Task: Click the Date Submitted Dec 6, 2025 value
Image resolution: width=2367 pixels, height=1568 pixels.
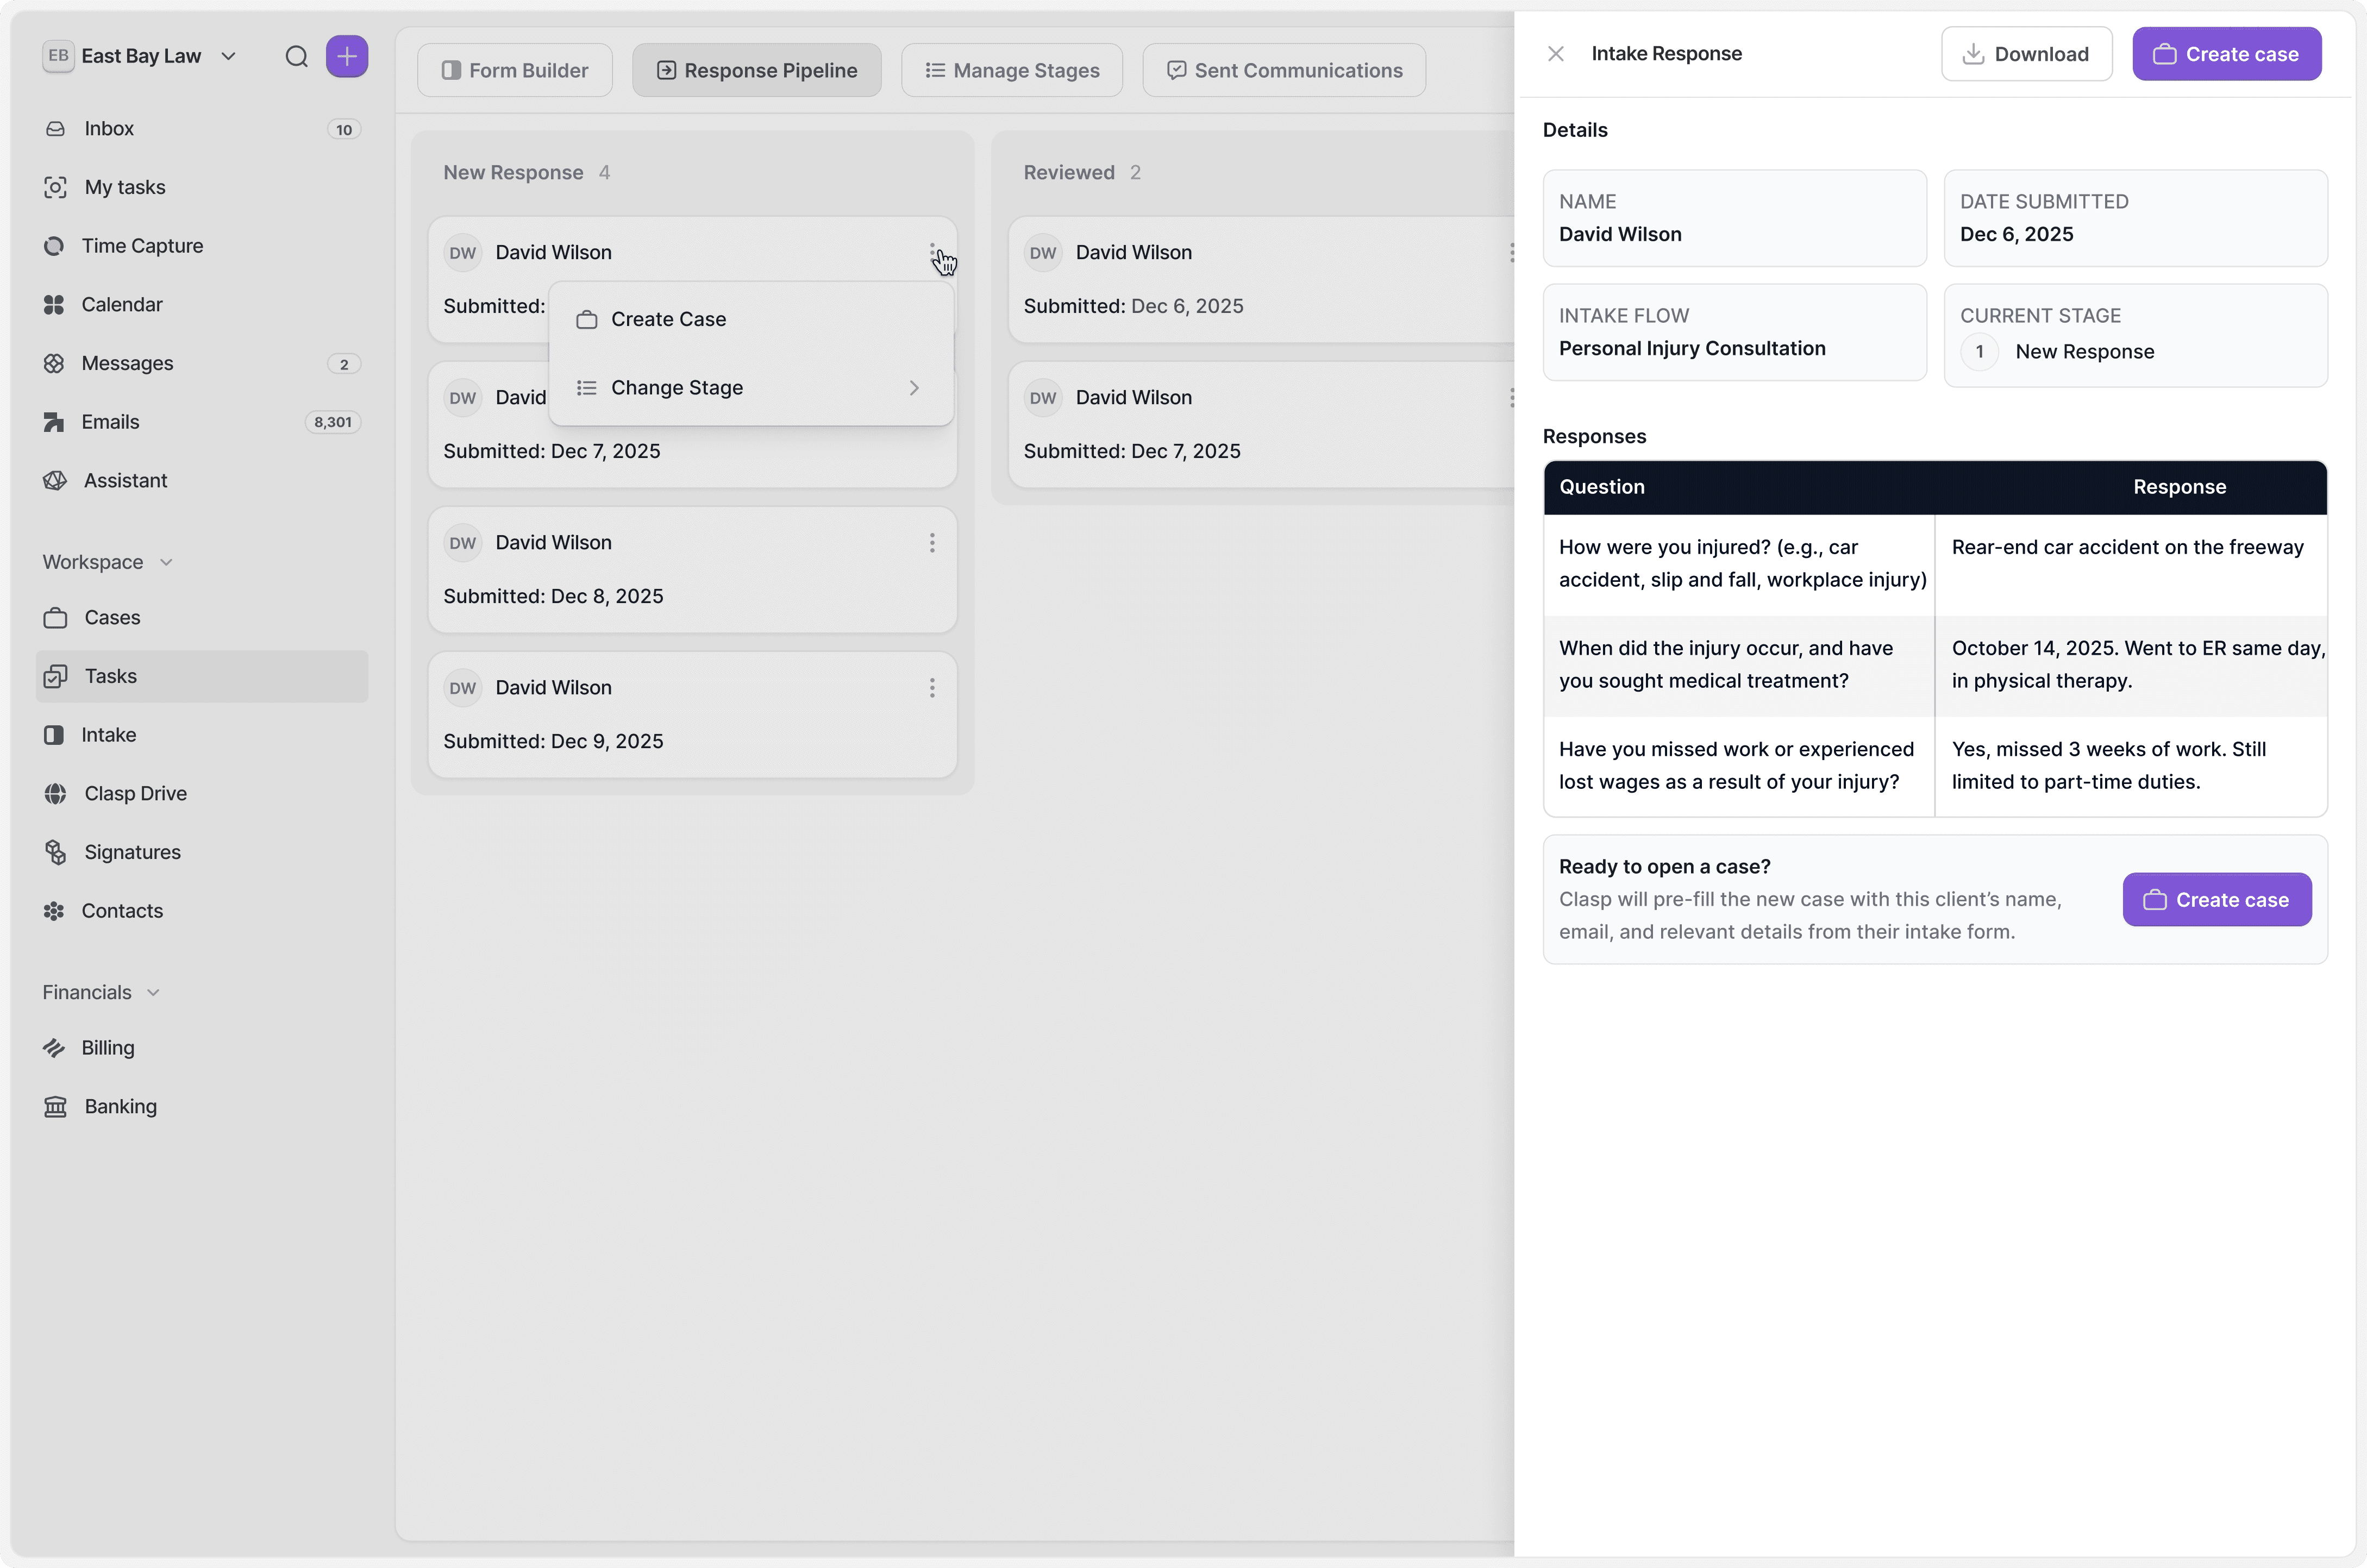Action: [x=2016, y=234]
